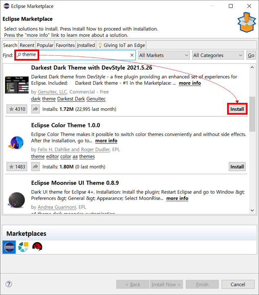259x295 pixels.
Task: Click the results scrollbar down arrow
Action: click(252, 210)
